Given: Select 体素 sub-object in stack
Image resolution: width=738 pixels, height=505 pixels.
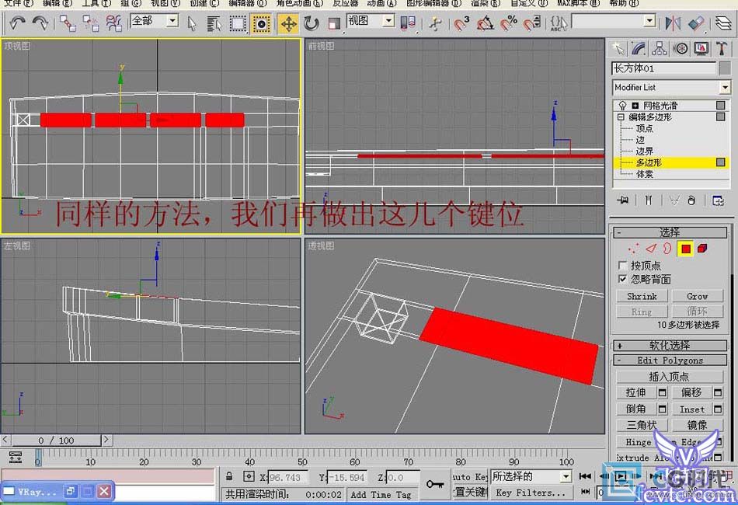Looking at the screenshot, I should click(644, 174).
